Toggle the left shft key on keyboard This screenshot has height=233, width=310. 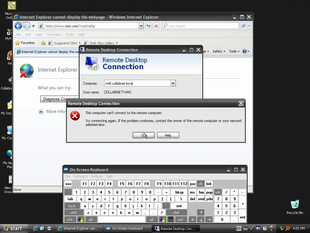pyautogui.click(x=74, y=213)
